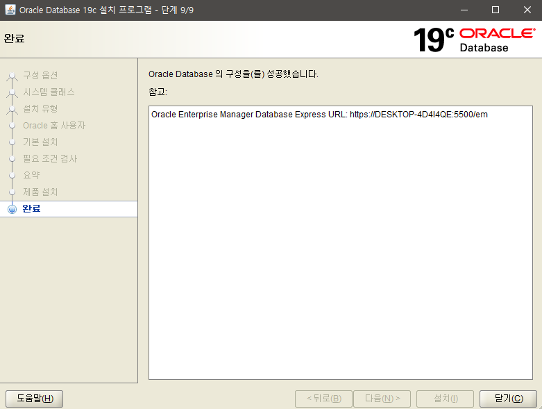Viewport: 542px width, 409px height.
Task: Click the step marker beside 구성 옵션
Action: [x=12, y=76]
